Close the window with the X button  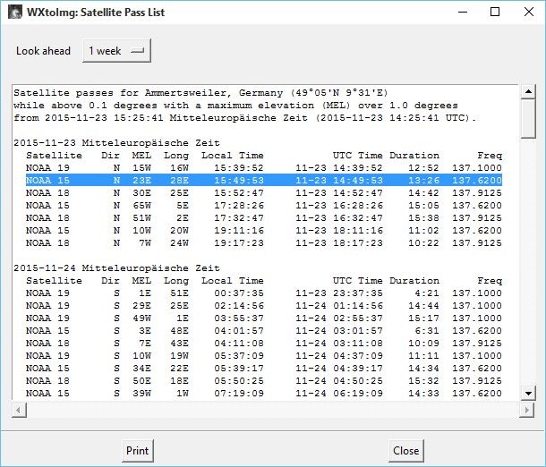[x=529, y=13]
